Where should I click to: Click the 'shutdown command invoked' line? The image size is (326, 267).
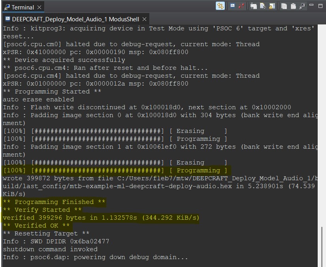pos(50,249)
